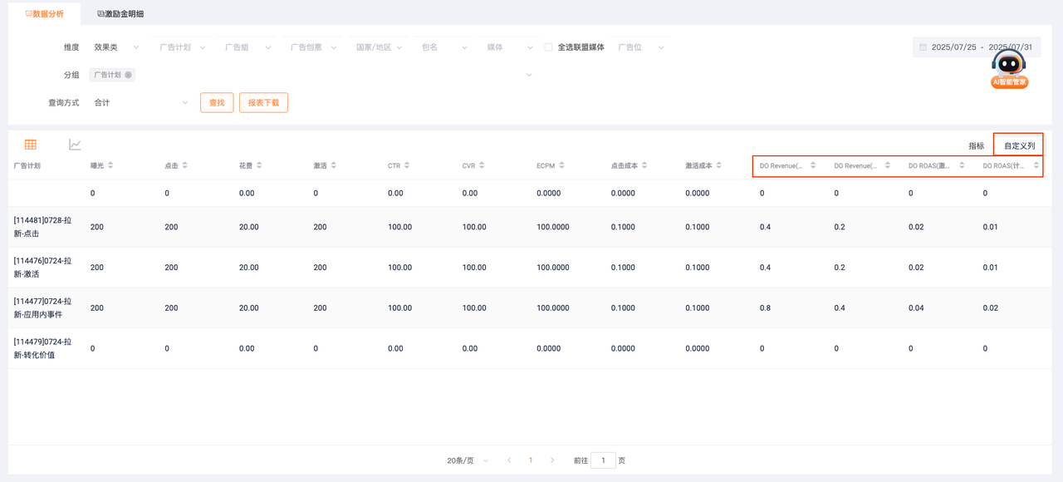Open 查询方式 合计 dropdown
This screenshot has height=482, width=1063.
[x=140, y=103]
